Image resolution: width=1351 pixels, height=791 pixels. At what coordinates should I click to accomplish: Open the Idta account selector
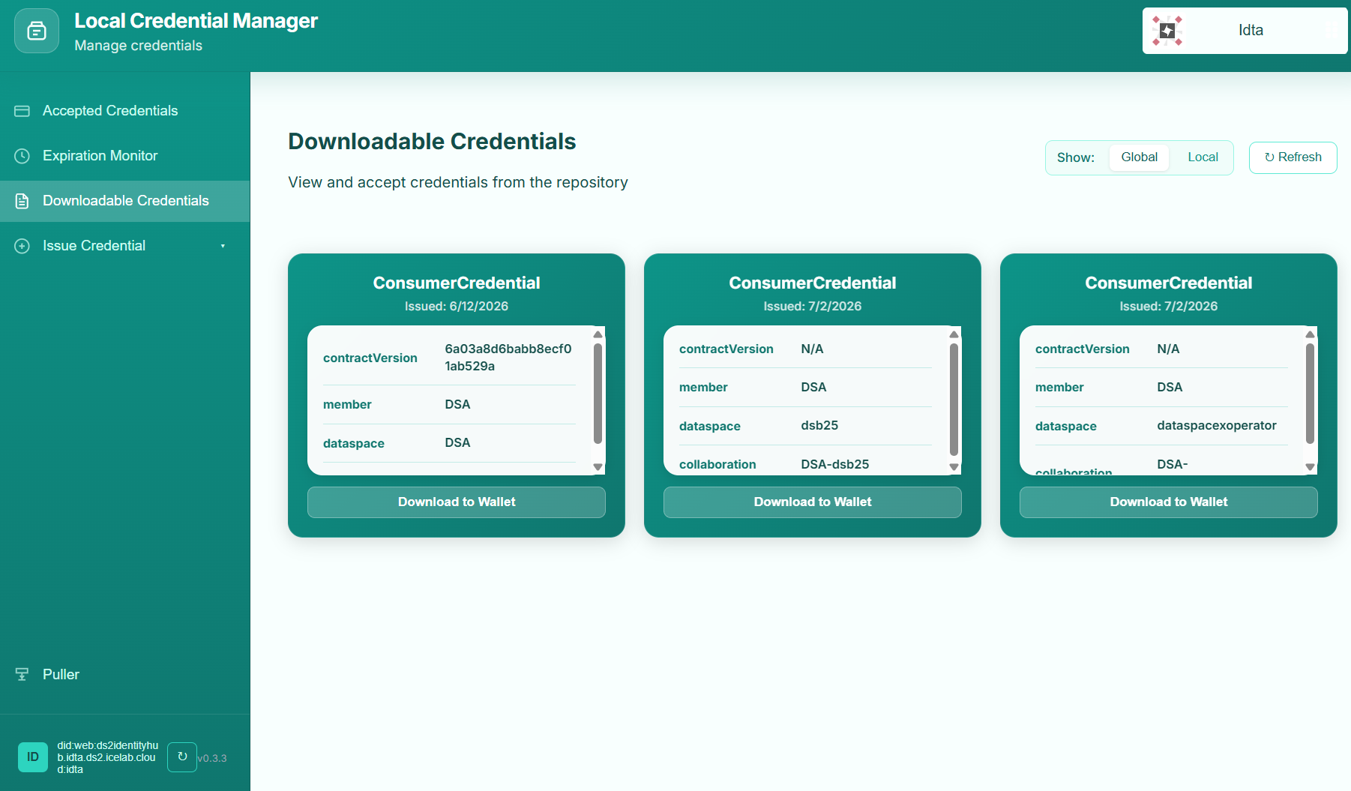pyautogui.click(x=1245, y=31)
